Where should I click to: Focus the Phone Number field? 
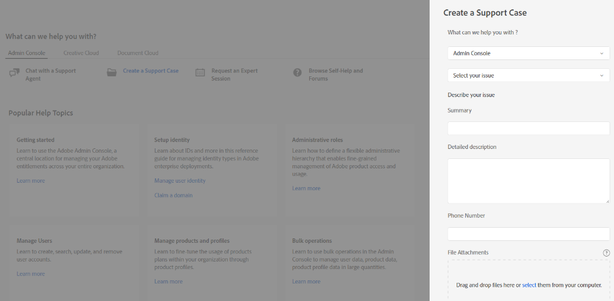[528, 234]
